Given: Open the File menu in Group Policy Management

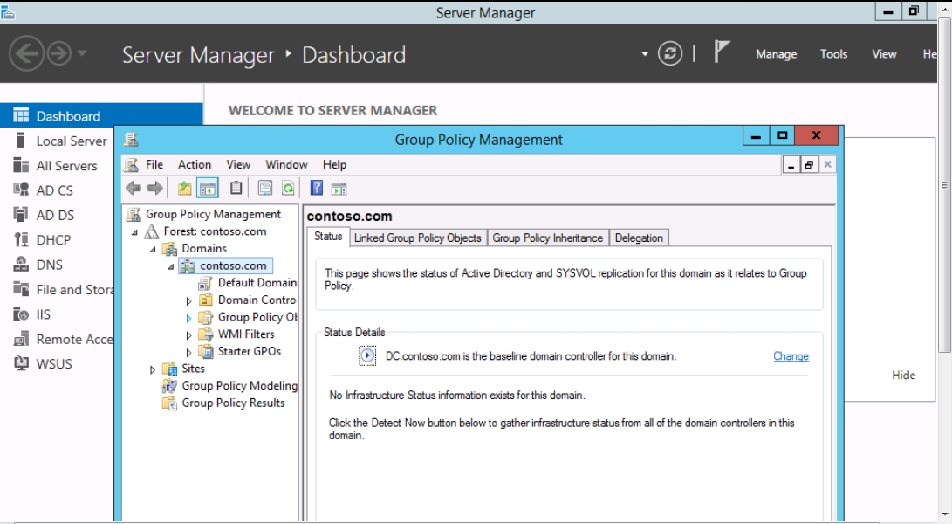Looking at the screenshot, I should tap(154, 164).
